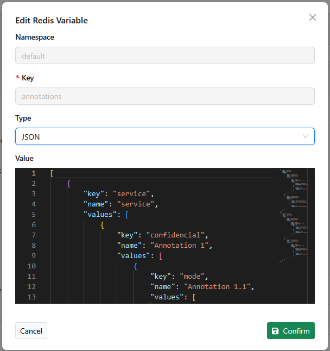
Task: Click the "values": [ text on line 5
Action: (x=106, y=215)
